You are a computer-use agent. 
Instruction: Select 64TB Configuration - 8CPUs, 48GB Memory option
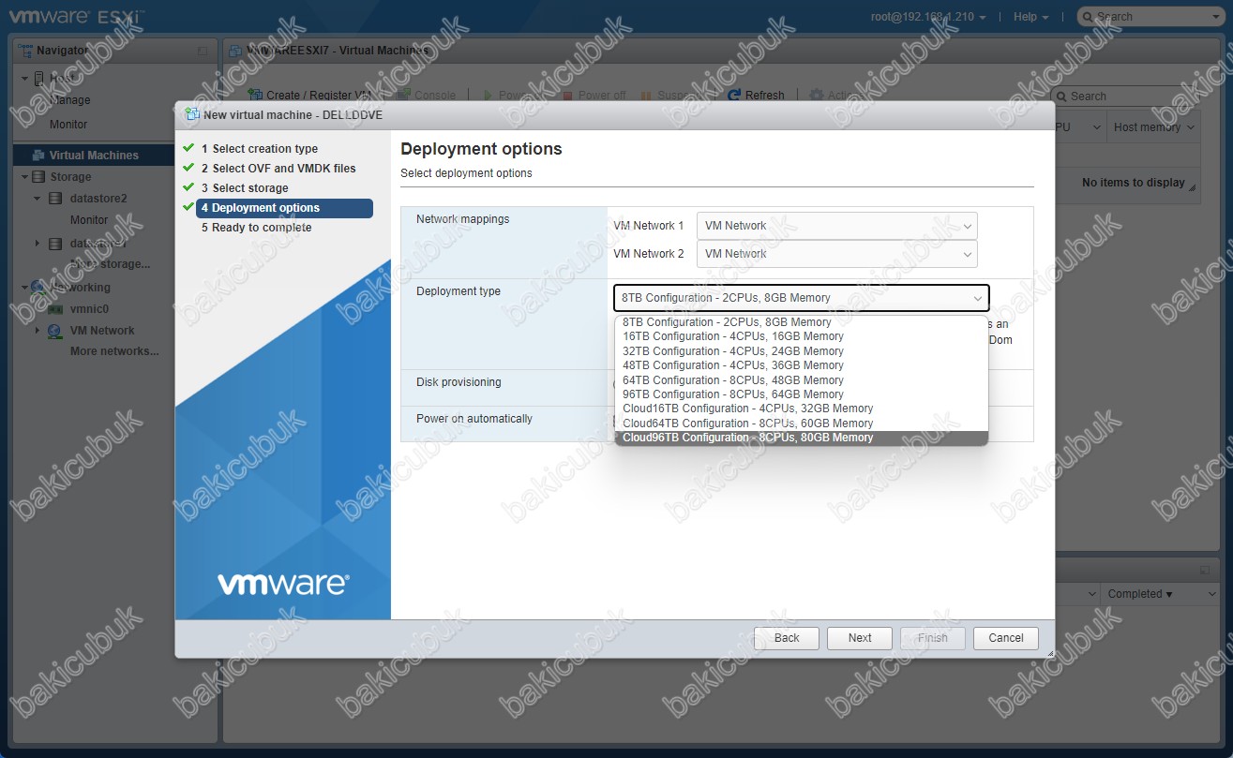(x=802, y=380)
